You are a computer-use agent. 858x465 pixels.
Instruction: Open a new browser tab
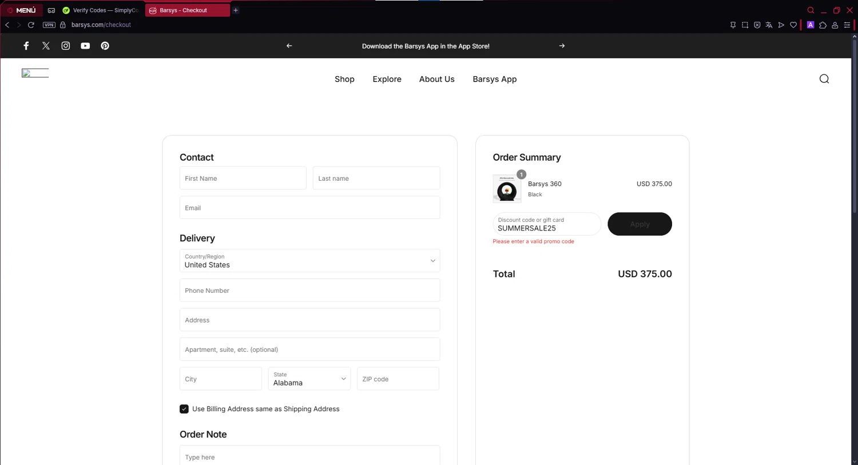point(236,10)
